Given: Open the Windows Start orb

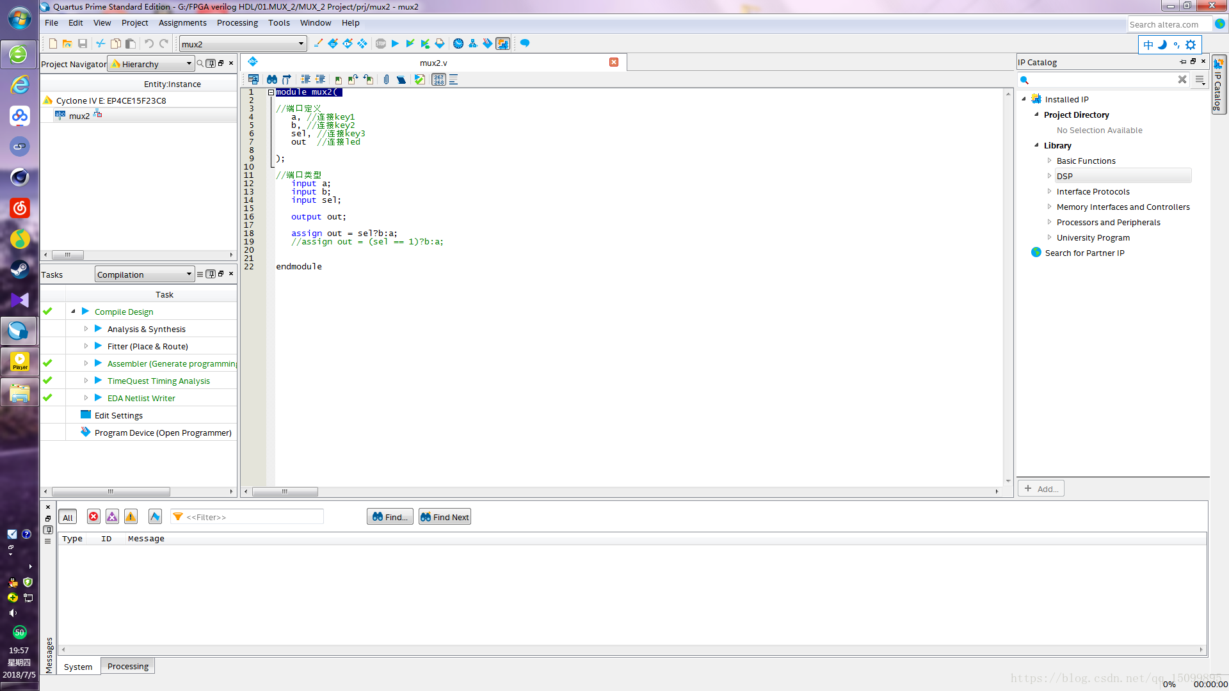Looking at the screenshot, I should click(x=19, y=18).
